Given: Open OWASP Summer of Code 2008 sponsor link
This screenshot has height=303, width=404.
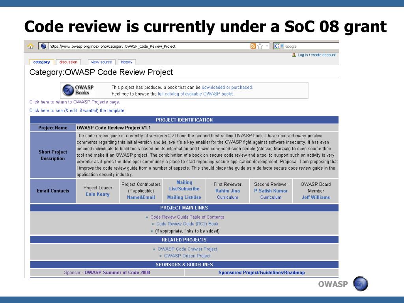Looking at the screenshot, I should point(117,273).
